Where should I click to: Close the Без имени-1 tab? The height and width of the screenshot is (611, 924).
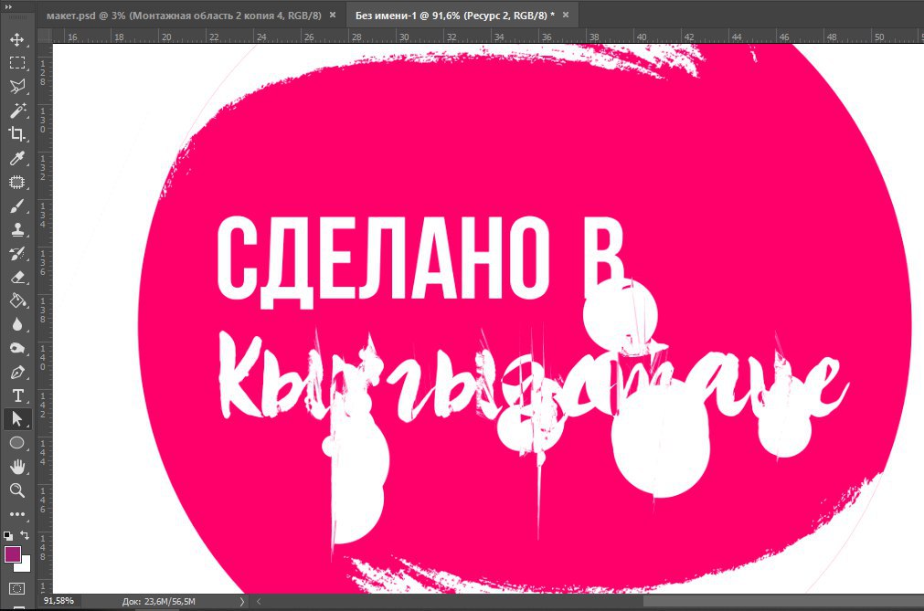(566, 16)
